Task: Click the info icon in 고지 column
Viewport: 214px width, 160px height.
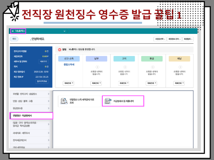Action: click(125, 67)
